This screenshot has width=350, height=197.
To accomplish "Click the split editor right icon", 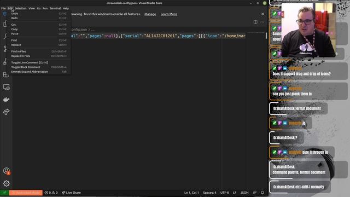I will pyautogui.click(x=255, y=22).
